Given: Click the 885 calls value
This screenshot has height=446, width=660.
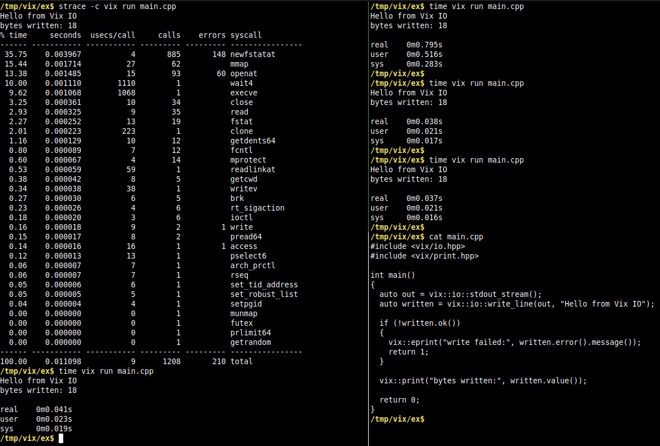Looking at the screenshot, I should (x=173, y=54).
